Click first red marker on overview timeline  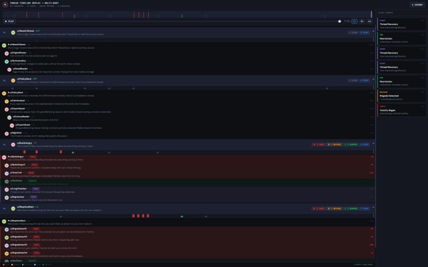click(x=27, y=15)
